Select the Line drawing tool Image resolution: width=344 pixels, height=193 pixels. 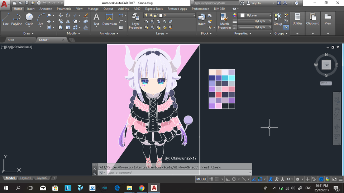(6, 19)
